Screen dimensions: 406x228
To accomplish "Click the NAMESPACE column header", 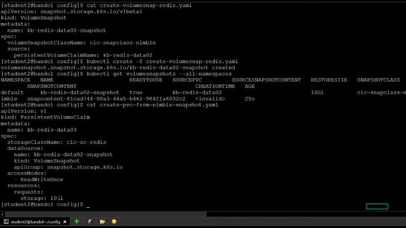I will coord(15,80).
